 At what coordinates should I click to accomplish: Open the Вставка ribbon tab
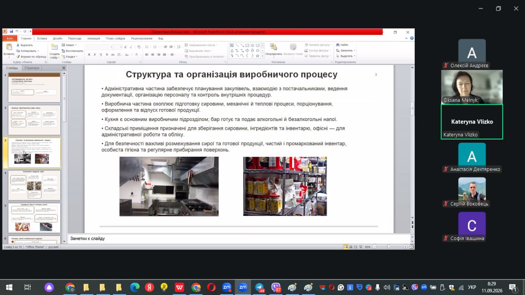(42, 38)
